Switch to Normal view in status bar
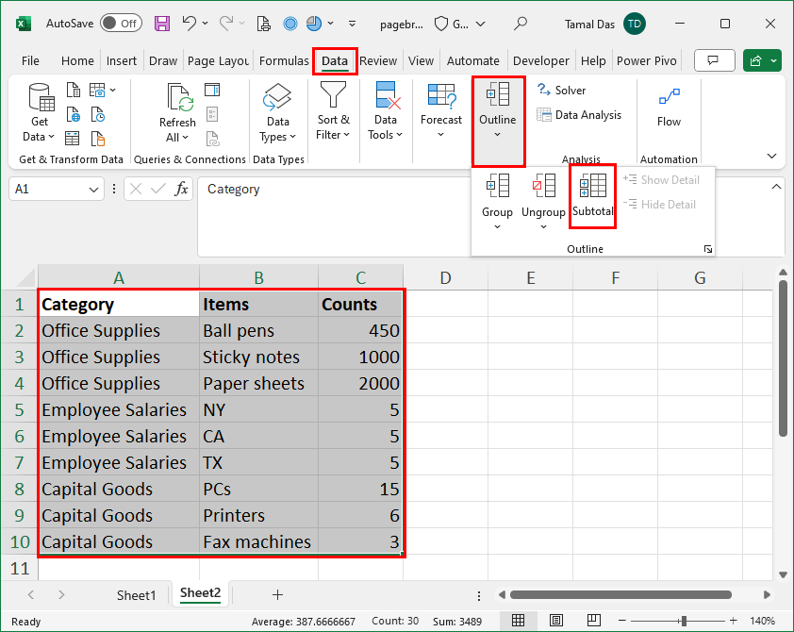Image resolution: width=794 pixels, height=632 pixels. [518, 621]
